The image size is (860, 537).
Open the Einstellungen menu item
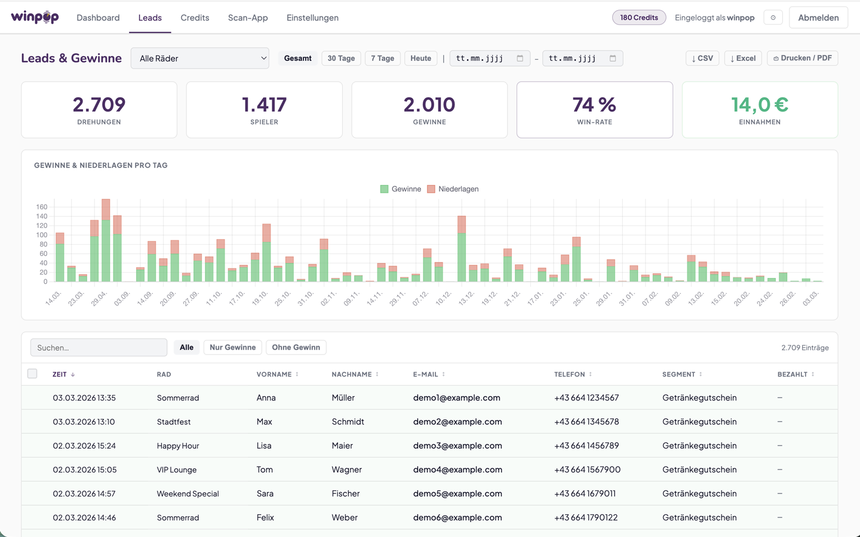(x=312, y=17)
